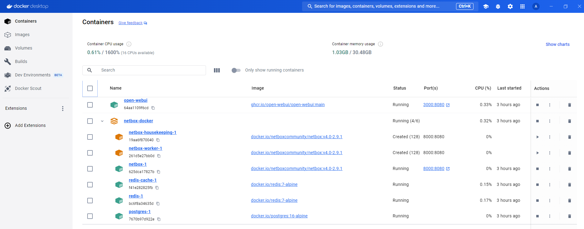Copy container ID bc6f8a34635d
The height and width of the screenshot is (229, 584).
tap(158, 204)
